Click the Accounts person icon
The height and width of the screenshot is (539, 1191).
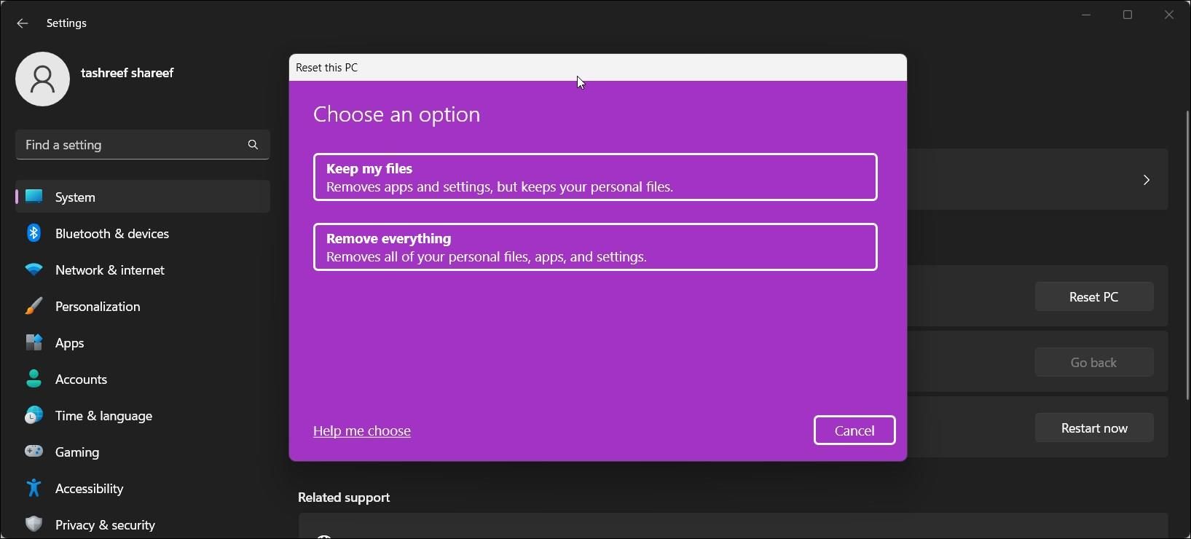click(34, 379)
